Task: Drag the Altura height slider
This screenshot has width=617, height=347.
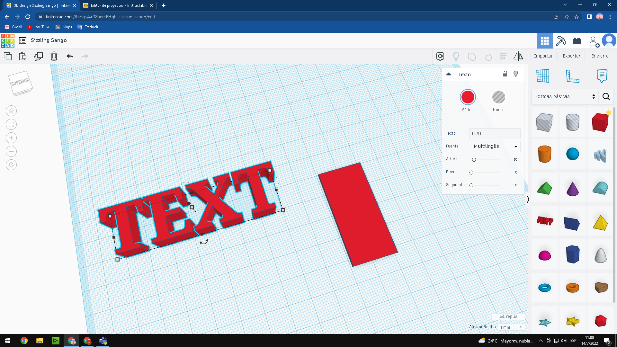Action: [x=474, y=159]
